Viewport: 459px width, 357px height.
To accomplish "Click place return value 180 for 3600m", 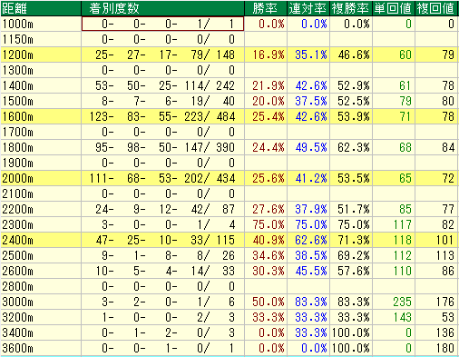I will point(445,348).
